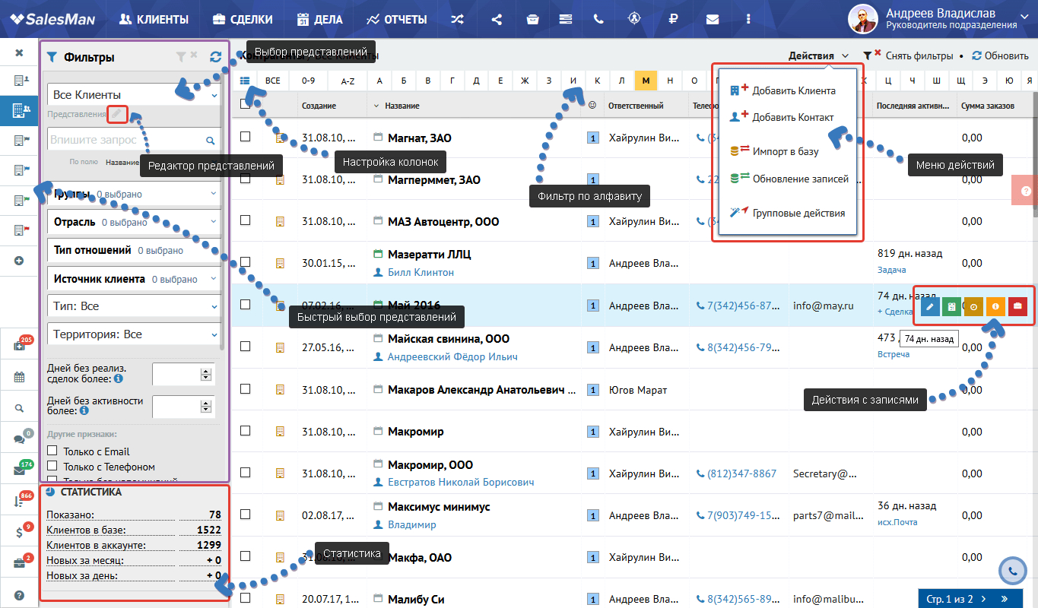The height and width of the screenshot is (608, 1038).
Task: Click the red briefcase button on Май 2016 row
Action: [1017, 306]
